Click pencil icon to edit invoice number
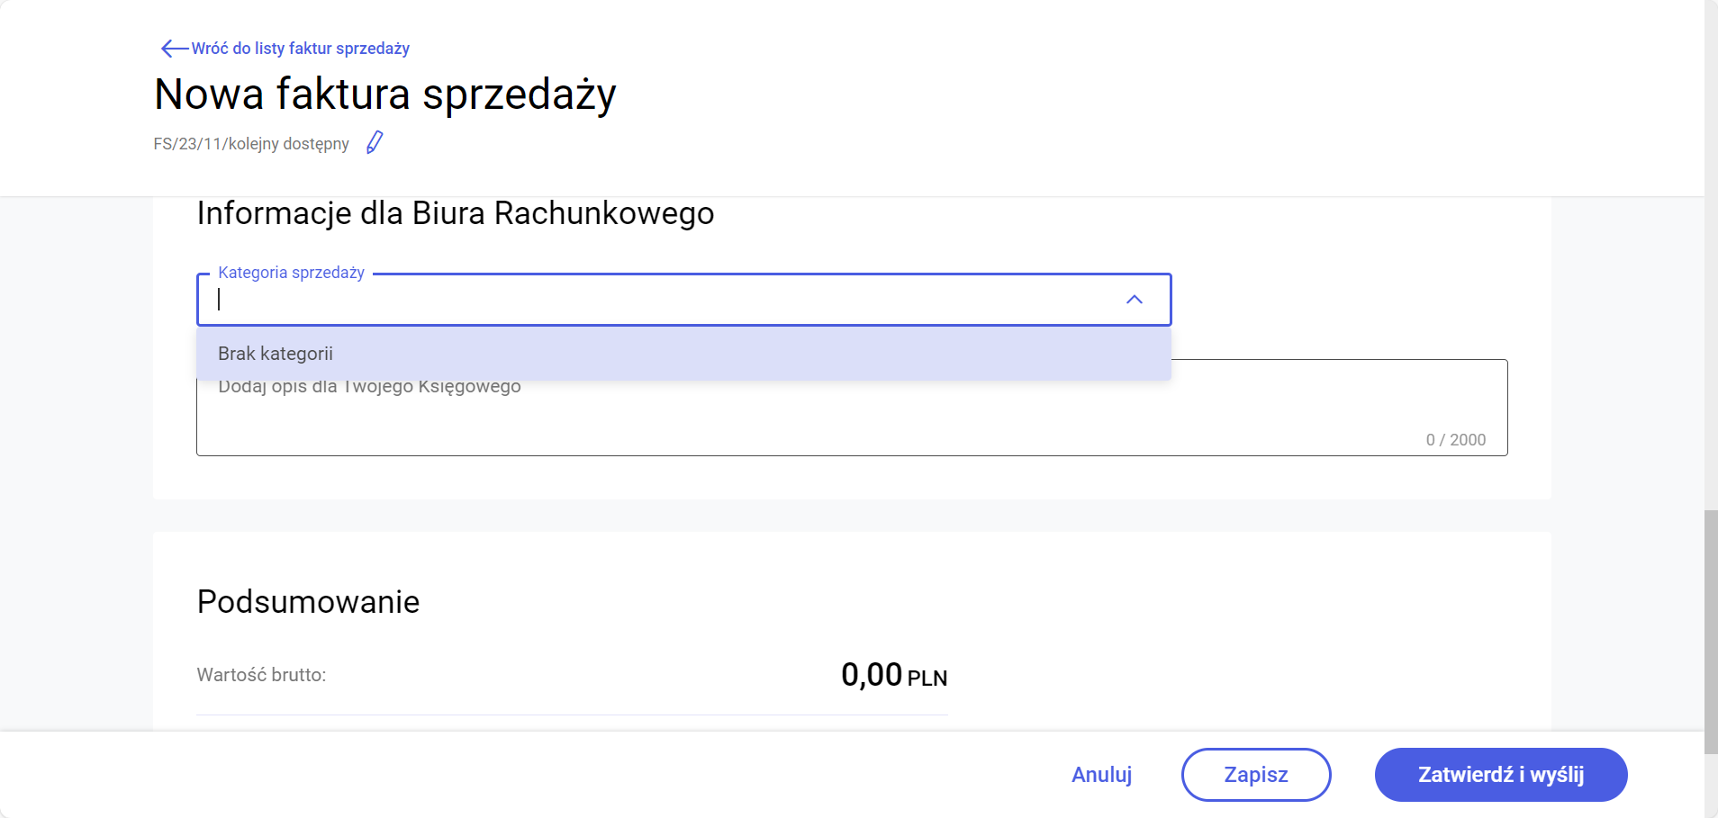Image resolution: width=1718 pixels, height=818 pixels. pyautogui.click(x=375, y=142)
